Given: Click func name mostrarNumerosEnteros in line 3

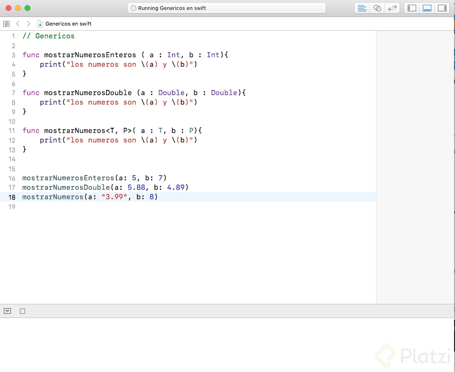Looking at the screenshot, I should pos(90,55).
